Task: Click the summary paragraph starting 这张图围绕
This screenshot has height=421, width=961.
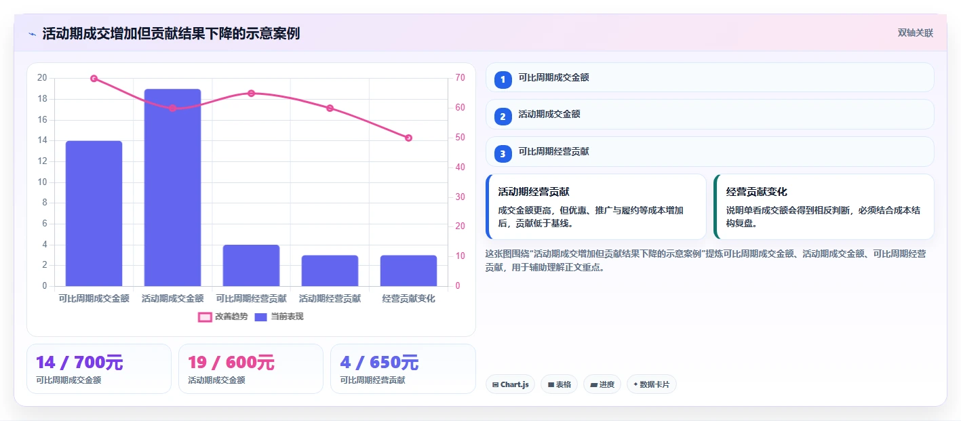Action: [x=706, y=260]
